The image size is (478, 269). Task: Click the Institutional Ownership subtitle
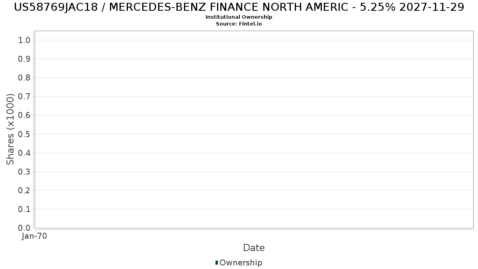[x=239, y=17]
